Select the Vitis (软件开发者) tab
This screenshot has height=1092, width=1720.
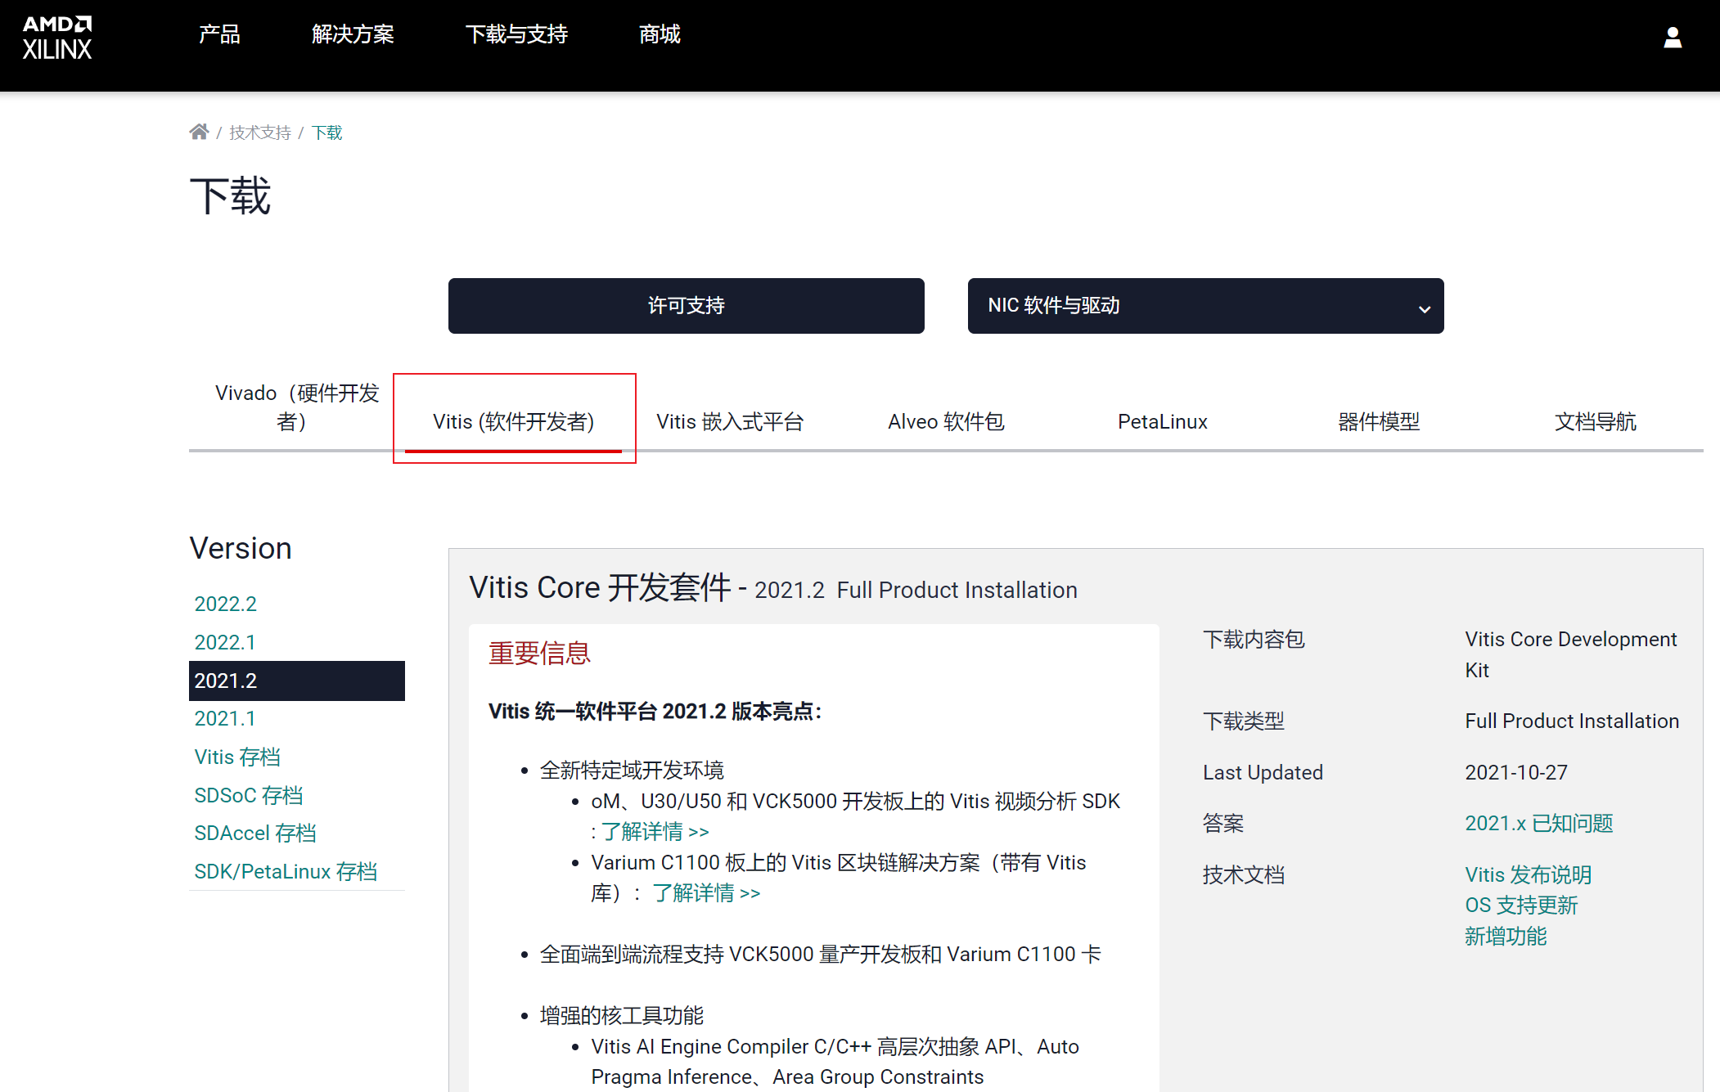(514, 422)
